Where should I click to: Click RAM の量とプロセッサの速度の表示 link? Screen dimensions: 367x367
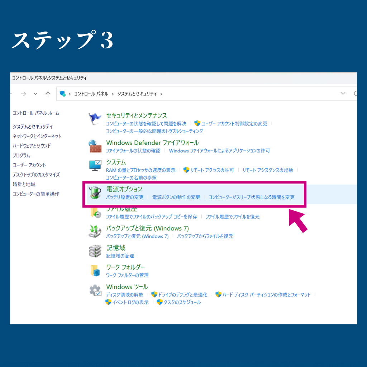140,170
